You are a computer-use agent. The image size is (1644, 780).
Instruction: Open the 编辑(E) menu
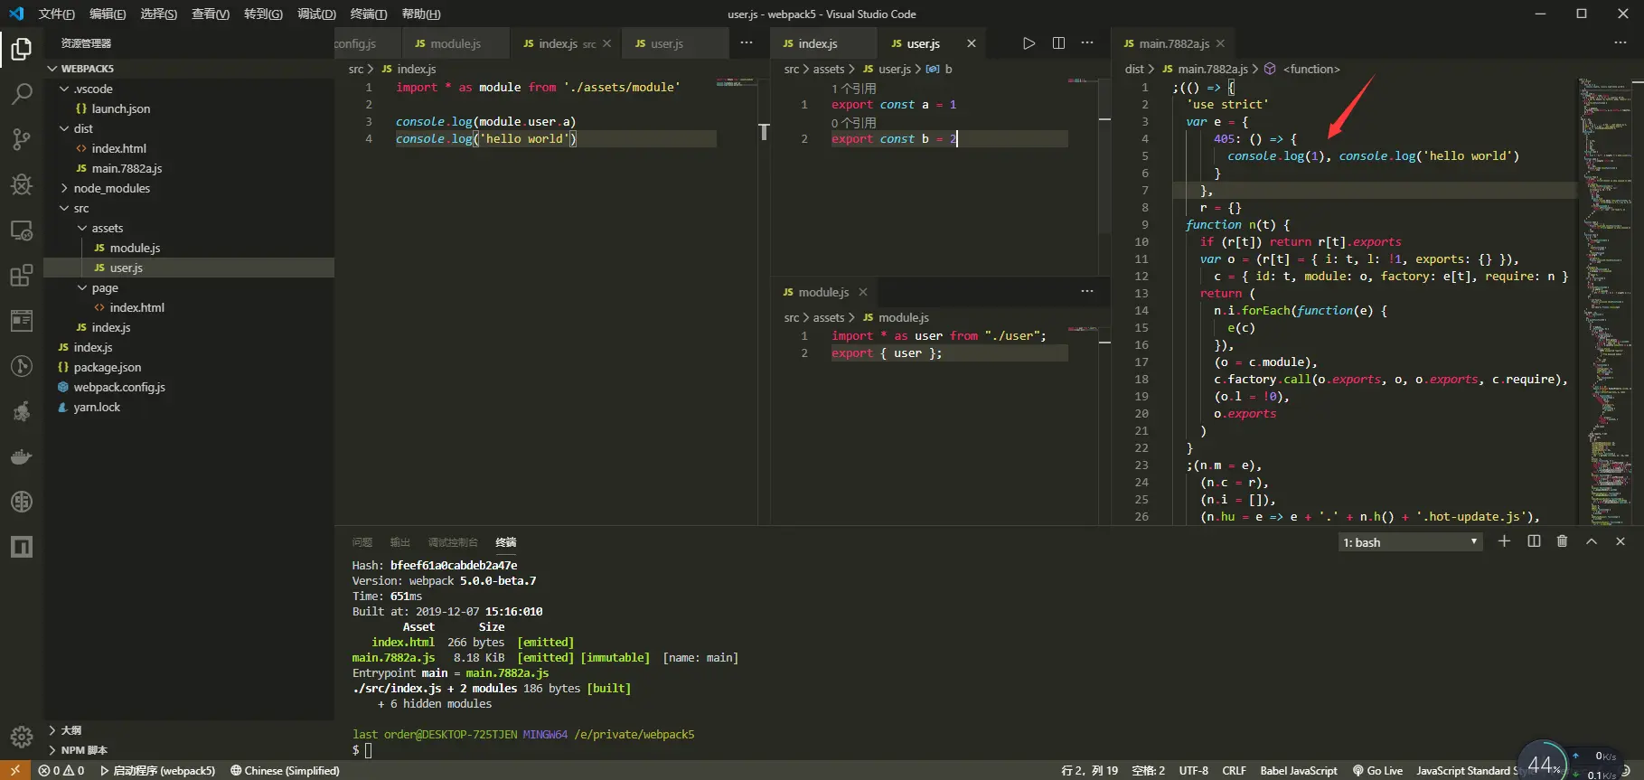(x=108, y=14)
